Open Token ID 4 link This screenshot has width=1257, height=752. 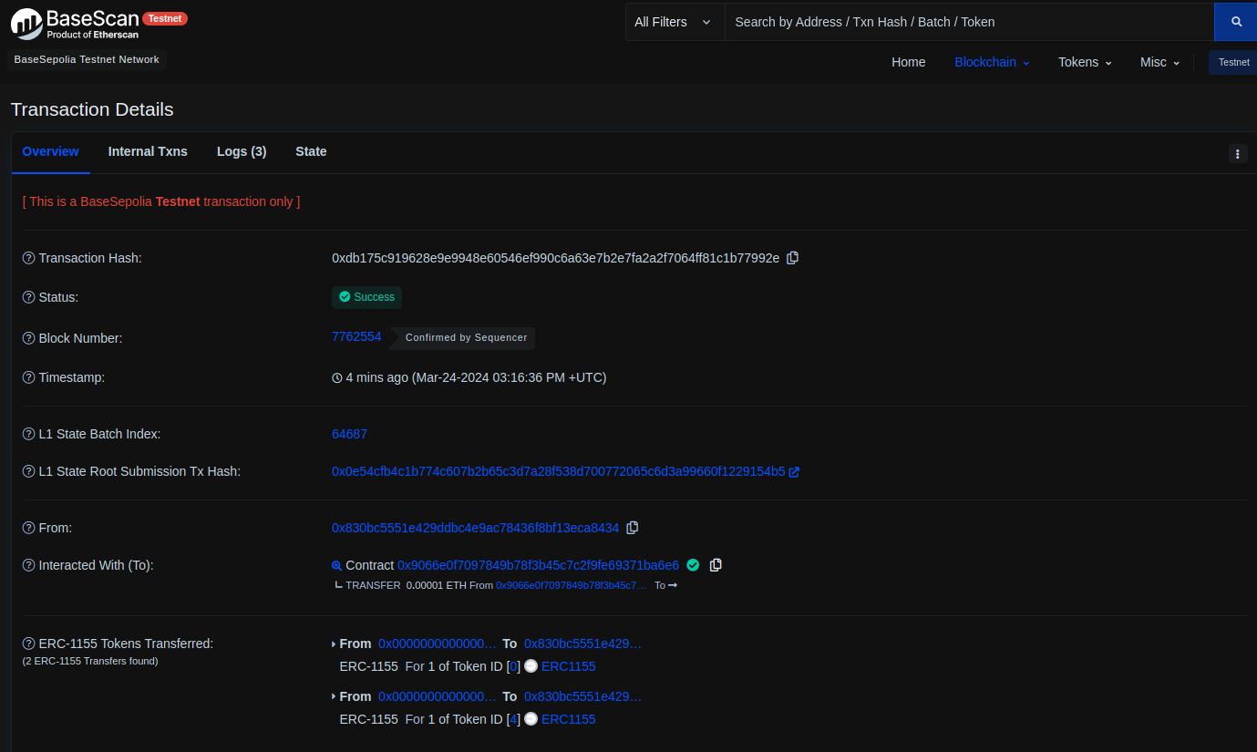pos(514,719)
